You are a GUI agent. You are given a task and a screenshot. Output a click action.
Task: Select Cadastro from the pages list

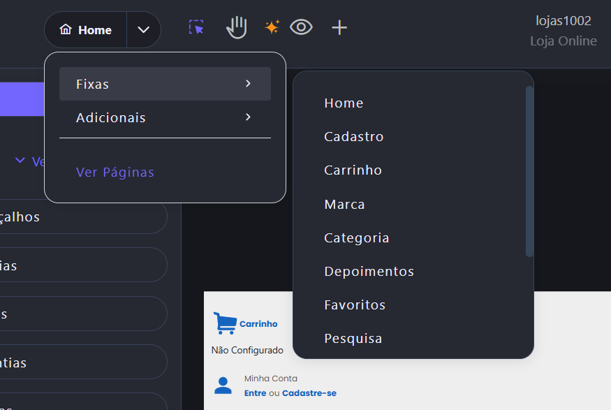354,137
